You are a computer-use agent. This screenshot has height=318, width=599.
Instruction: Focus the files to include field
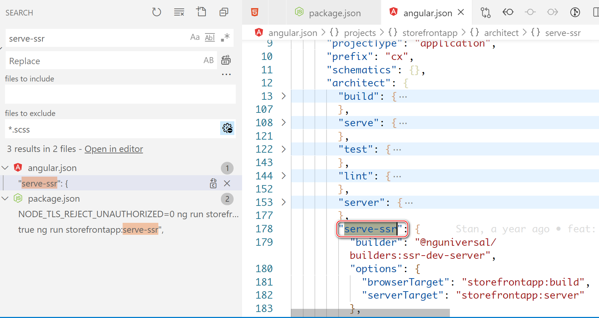click(120, 94)
